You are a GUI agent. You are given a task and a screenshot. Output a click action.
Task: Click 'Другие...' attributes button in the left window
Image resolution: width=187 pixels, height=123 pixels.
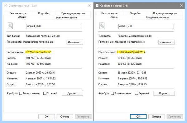click(x=73, y=93)
